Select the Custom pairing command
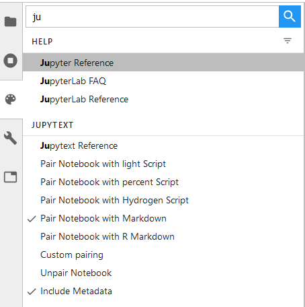Image resolution: width=305 pixels, height=307 pixels. (163, 254)
